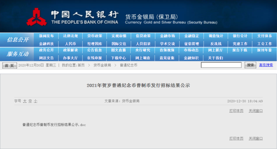Follow the 普通纪念币 breadcrumb link

[x=129, y=65]
